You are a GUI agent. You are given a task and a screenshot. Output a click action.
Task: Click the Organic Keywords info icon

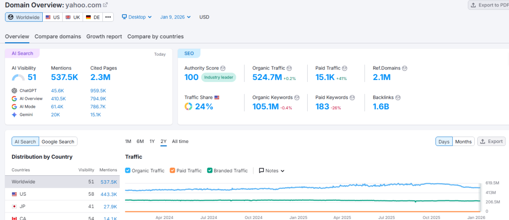[297, 97]
